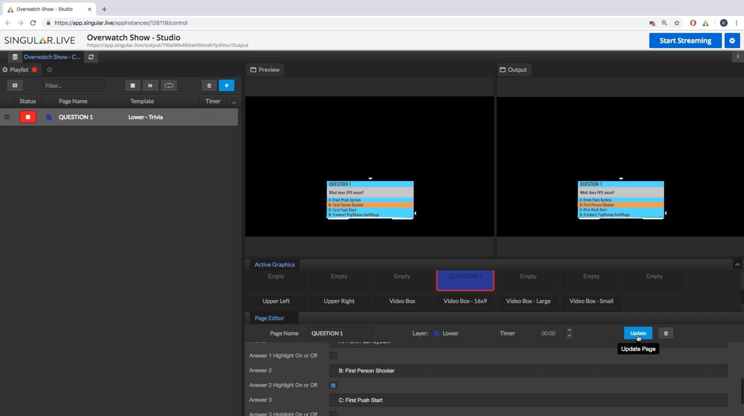Stop the playlist with stop button
This screenshot has width=744, height=416.
pos(133,85)
